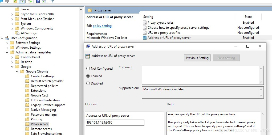Click the console tree scroll up arrow
Image resolution: width=272 pixels, height=135 pixels.
81,9
